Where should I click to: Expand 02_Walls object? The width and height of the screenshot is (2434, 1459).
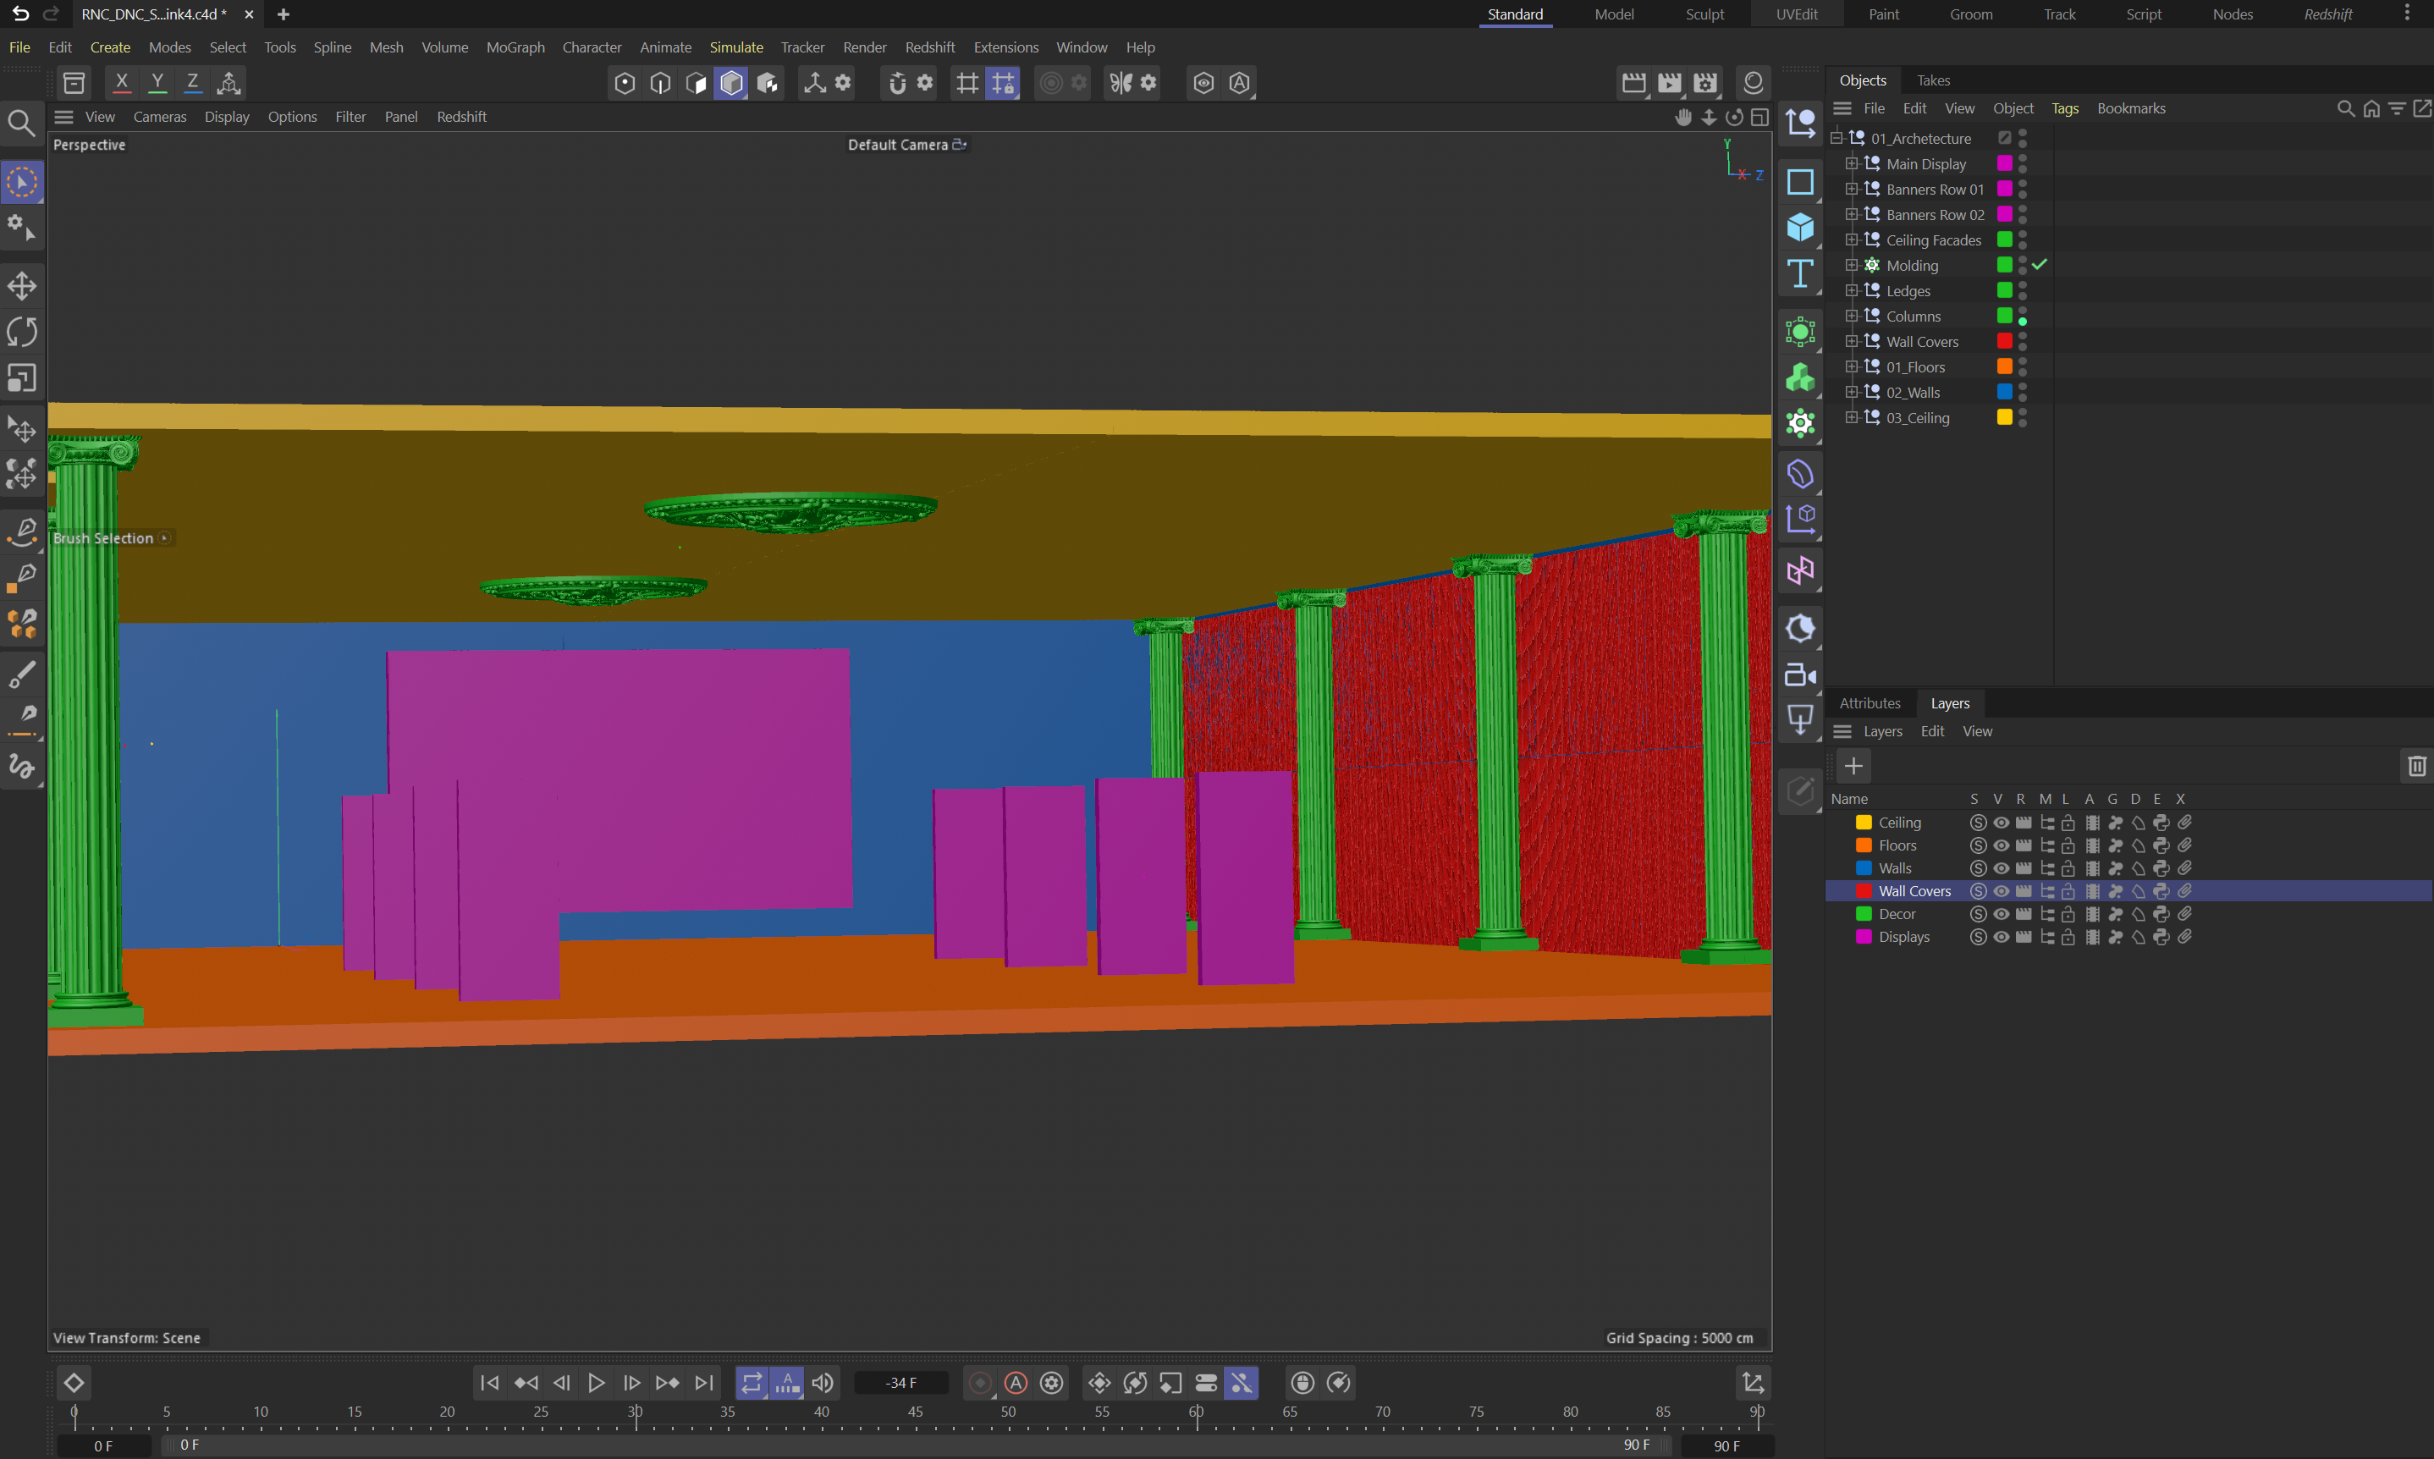[x=1852, y=393]
